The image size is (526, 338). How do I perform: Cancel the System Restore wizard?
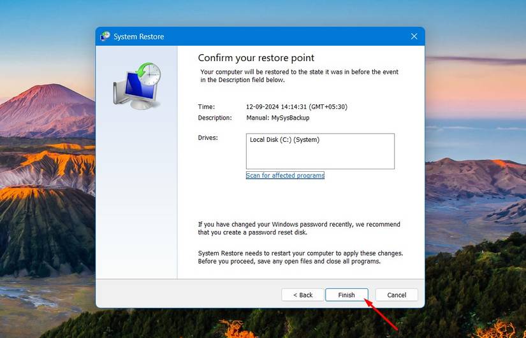(x=397, y=295)
